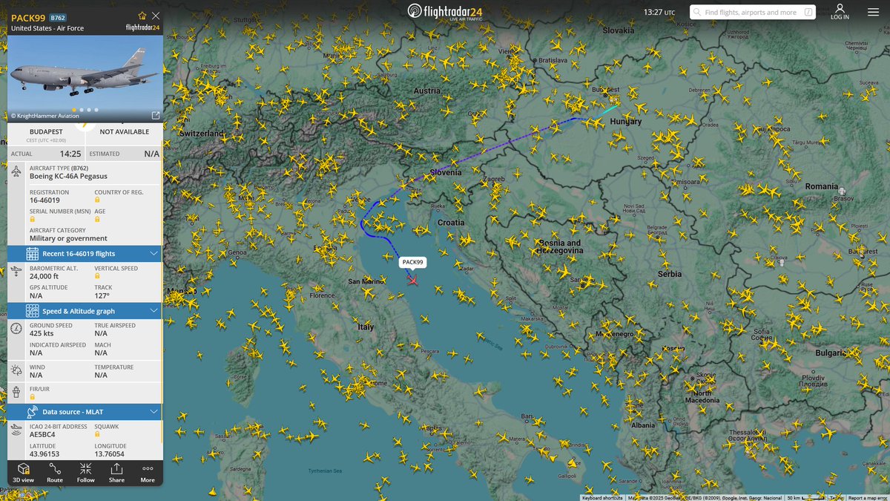Open the Log in option
The image size is (890, 501).
click(x=840, y=11)
